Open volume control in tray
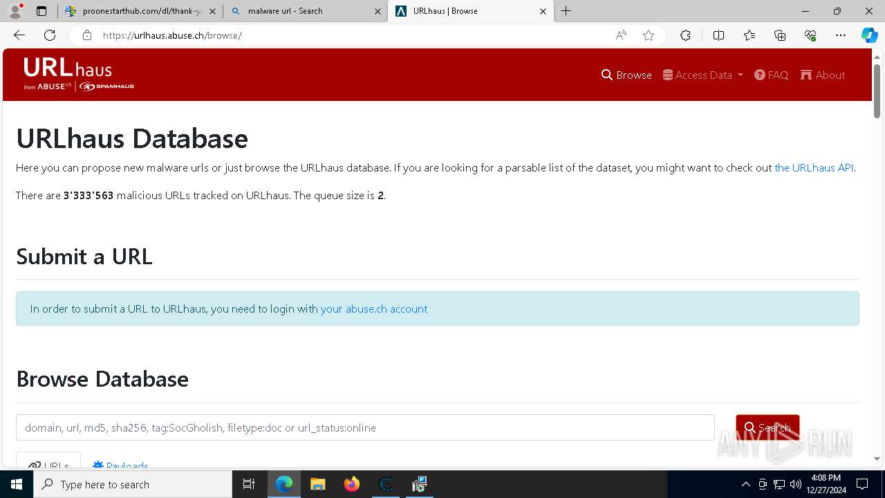Image resolution: width=885 pixels, height=498 pixels. point(795,484)
